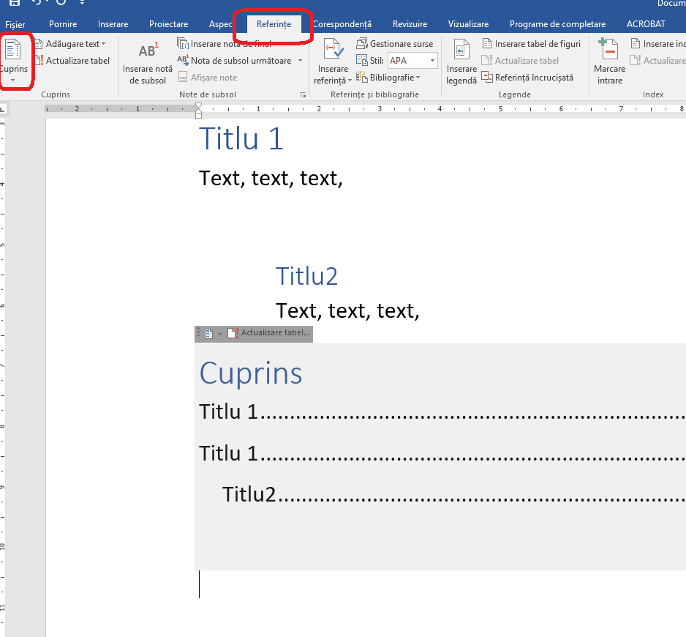Click Actualizare tabel in Cuprins ribbon group
Screen dimensions: 686x637
click(x=72, y=61)
